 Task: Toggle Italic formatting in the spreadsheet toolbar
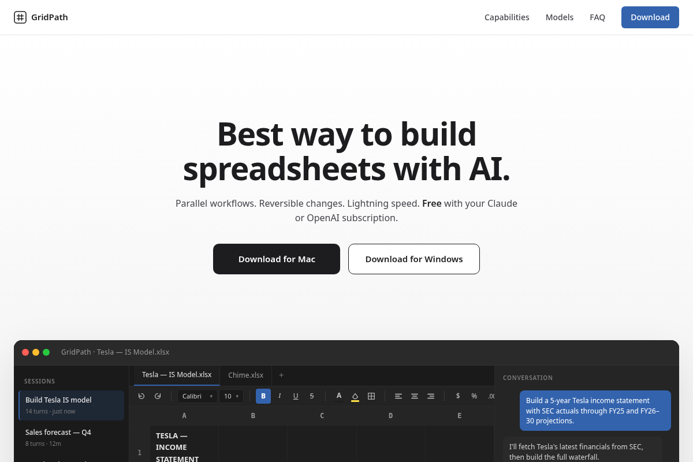pos(280,396)
